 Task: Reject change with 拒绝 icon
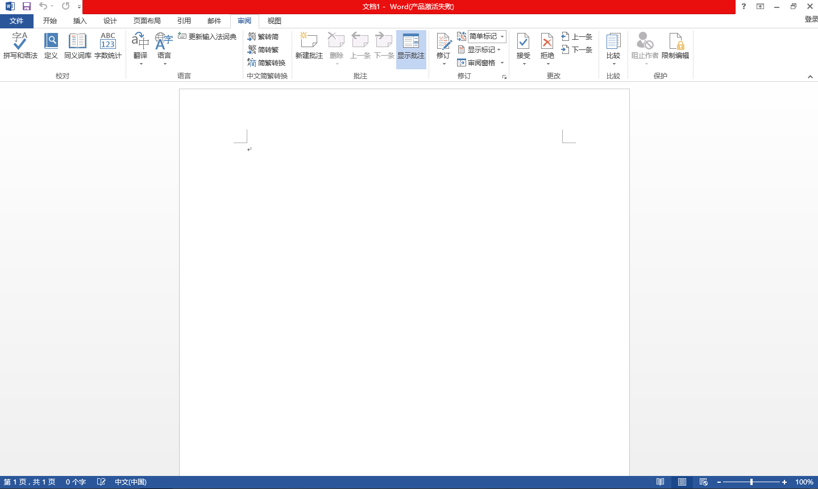coord(547,41)
